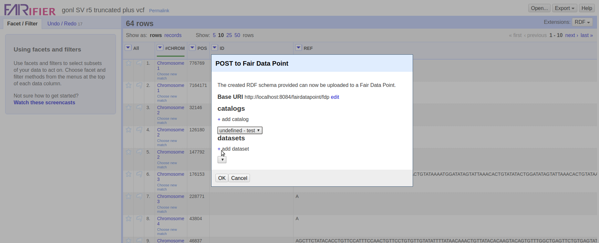The height and width of the screenshot is (243, 599).
Task: Open Chromosome 2 link in row 3
Action: pyautogui.click(x=170, y=110)
